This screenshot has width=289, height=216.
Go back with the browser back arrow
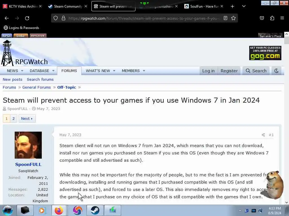pyautogui.click(x=7, y=18)
